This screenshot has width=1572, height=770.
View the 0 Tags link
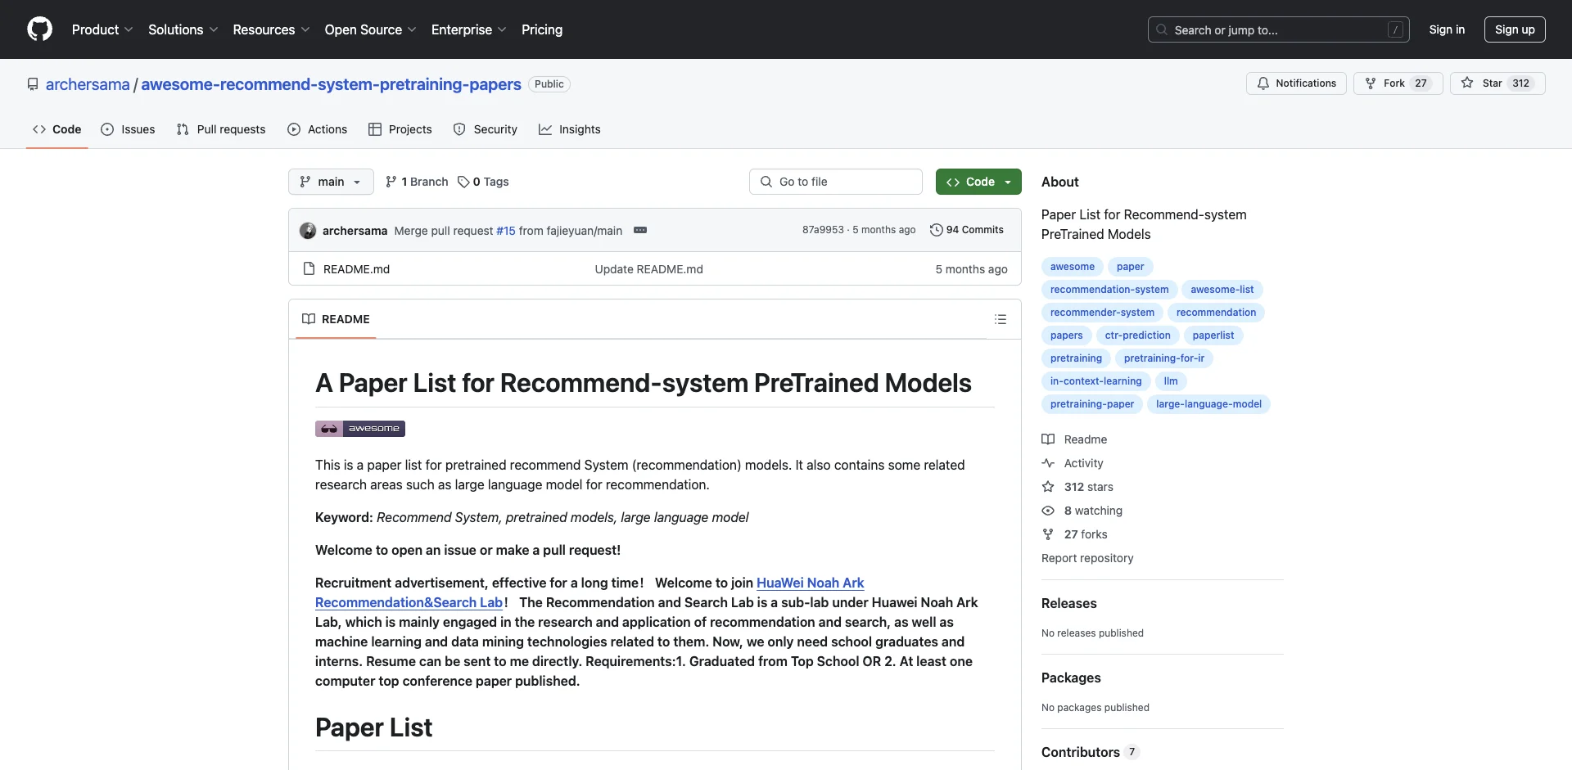tap(483, 182)
